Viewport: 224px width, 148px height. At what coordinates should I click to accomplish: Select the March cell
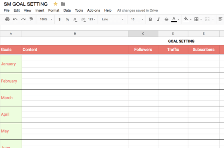11,98
